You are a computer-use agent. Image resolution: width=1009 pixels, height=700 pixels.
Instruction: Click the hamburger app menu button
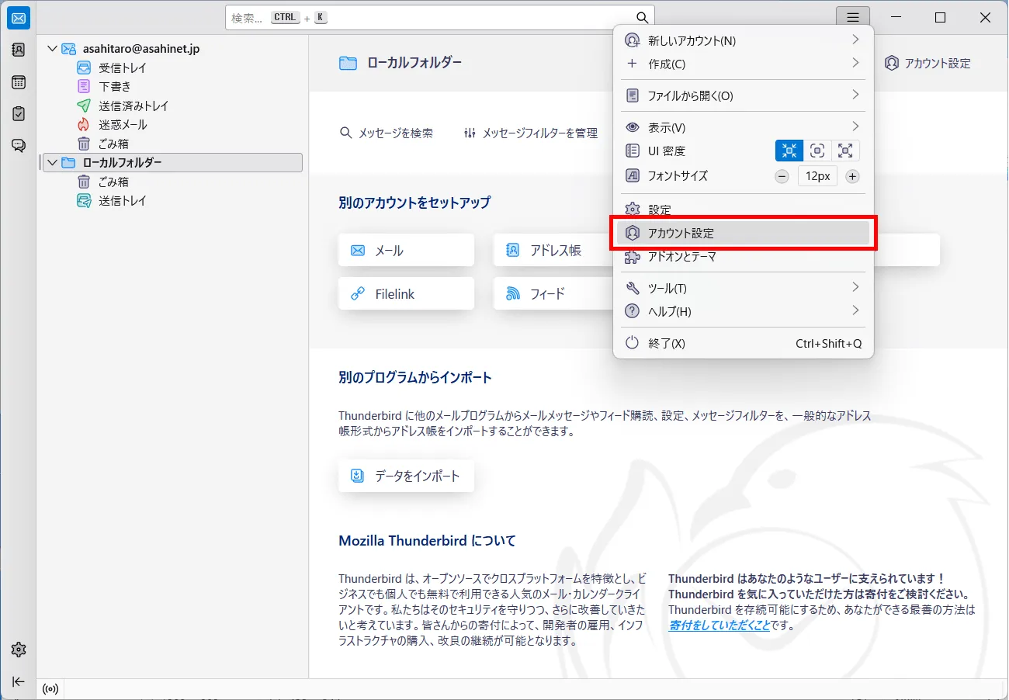853,18
